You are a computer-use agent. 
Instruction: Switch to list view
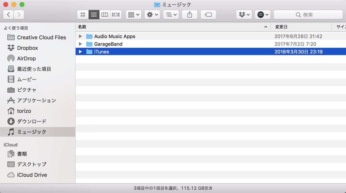pos(94,15)
